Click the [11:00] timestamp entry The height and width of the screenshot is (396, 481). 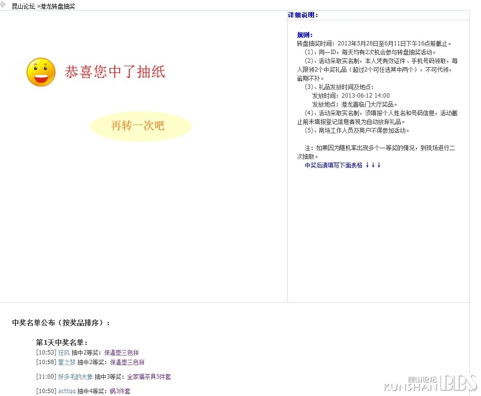46,377
